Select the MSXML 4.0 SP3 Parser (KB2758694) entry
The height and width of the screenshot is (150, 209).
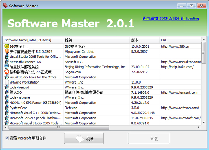pos(36,103)
